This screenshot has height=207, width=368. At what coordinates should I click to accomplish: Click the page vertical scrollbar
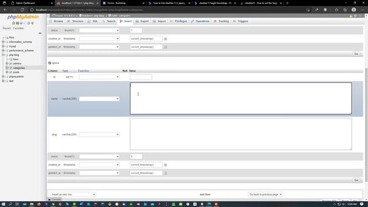tap(366, 124)
